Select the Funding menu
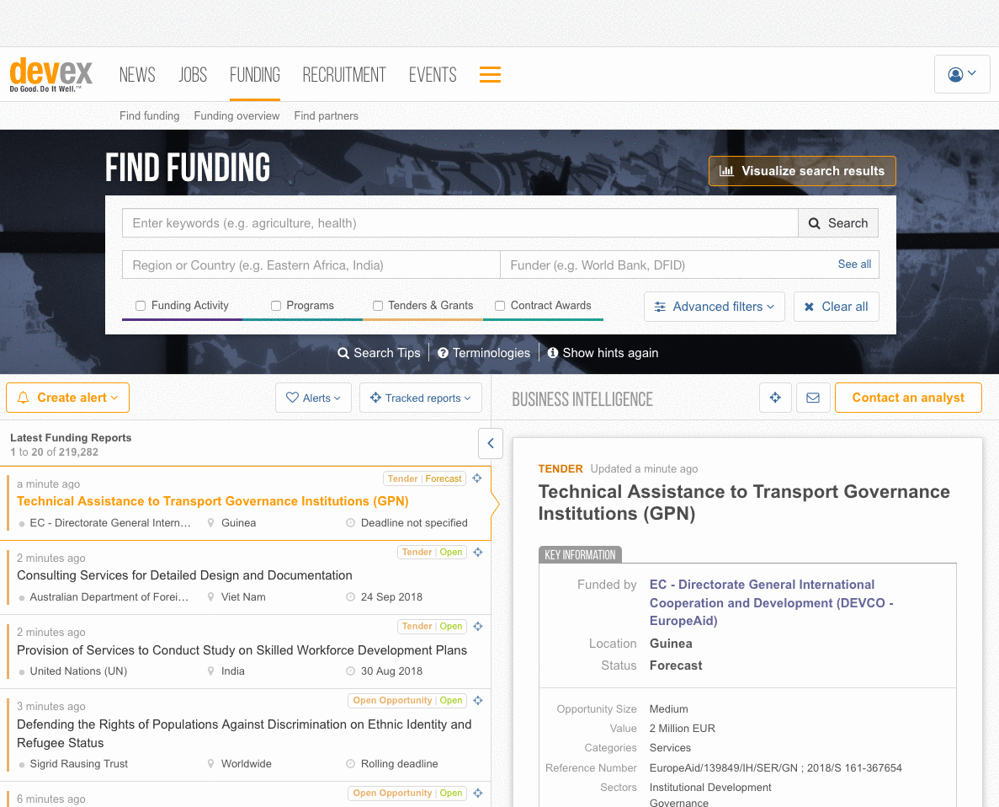Screen dimensions: 999x807 (x=255, y=75)
